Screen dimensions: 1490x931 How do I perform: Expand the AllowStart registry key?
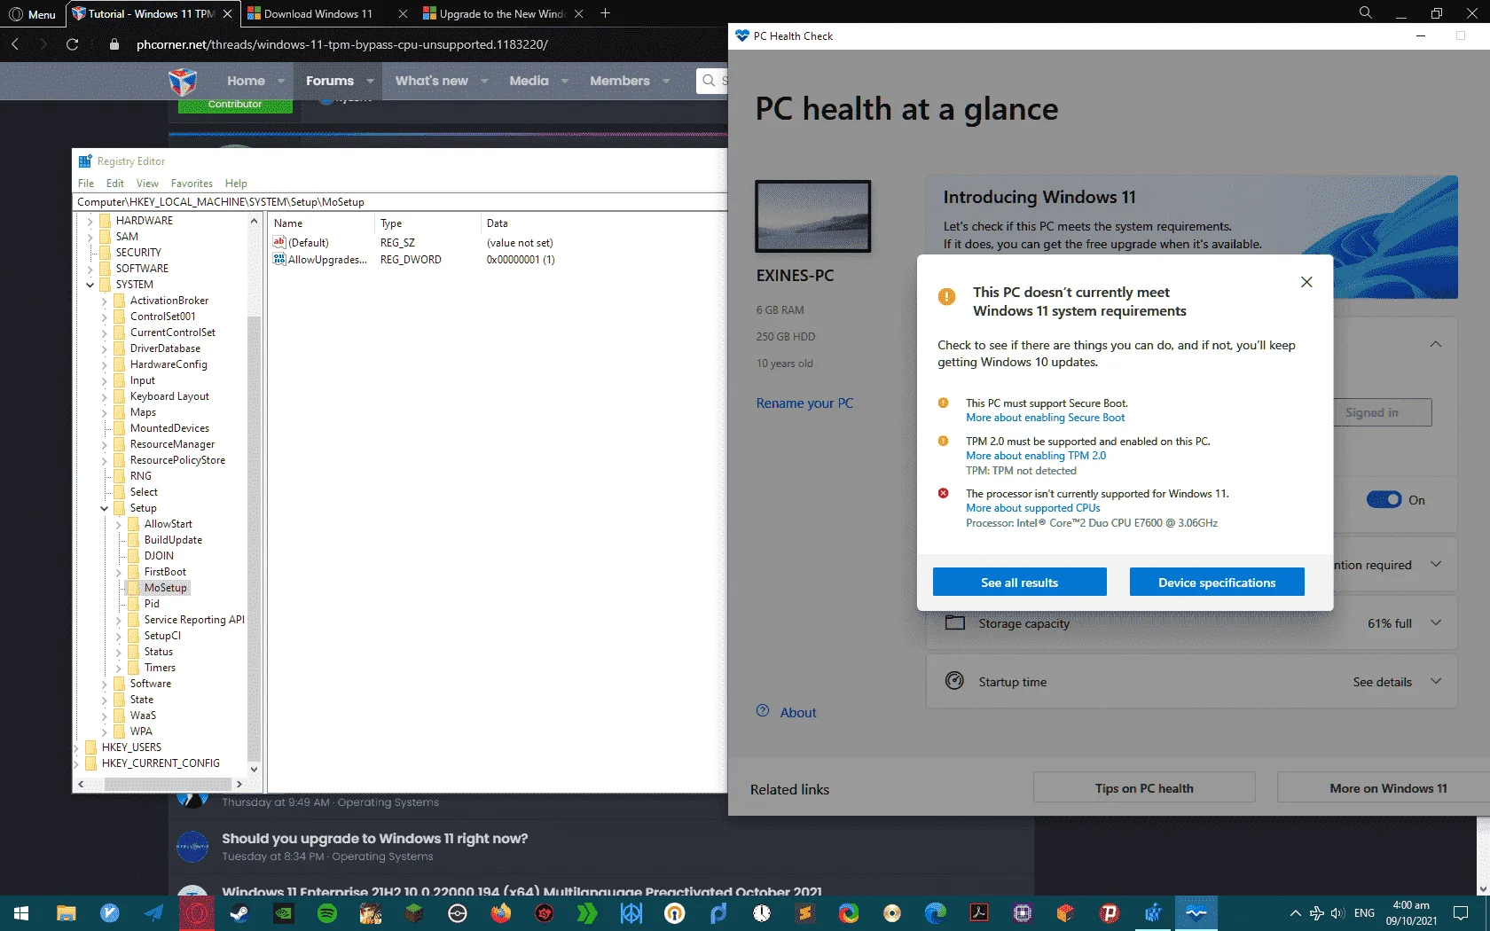point(118,524)
